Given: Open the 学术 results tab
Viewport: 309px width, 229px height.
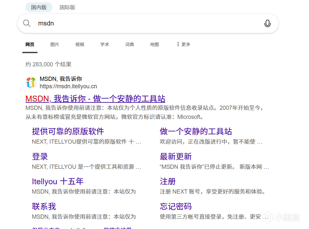Looking at the screenshot, I should point(105,44).
